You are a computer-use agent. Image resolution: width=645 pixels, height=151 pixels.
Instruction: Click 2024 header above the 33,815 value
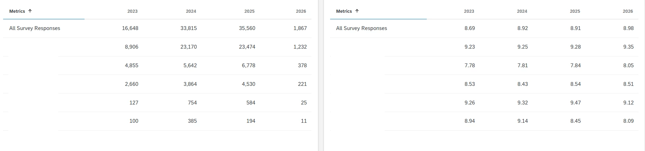pyautogui.click(x=191, y=11)
